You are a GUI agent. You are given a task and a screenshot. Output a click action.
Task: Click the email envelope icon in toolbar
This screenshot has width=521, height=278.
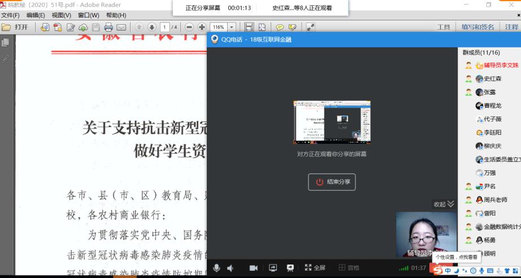click(x=121, y=27)
